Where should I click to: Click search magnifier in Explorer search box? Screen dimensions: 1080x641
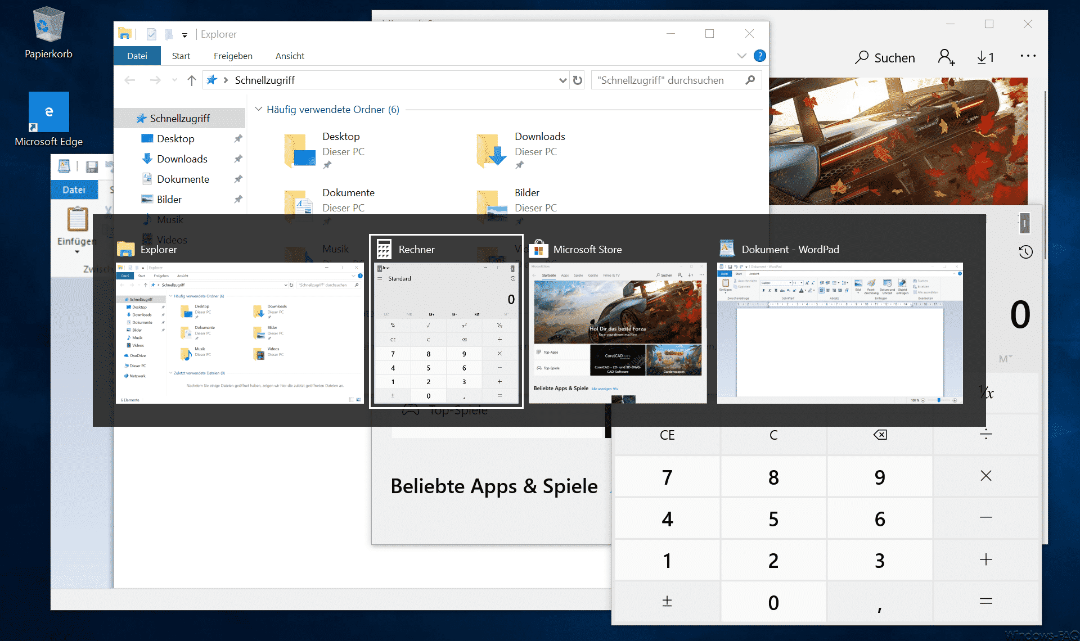coord(750,80)
